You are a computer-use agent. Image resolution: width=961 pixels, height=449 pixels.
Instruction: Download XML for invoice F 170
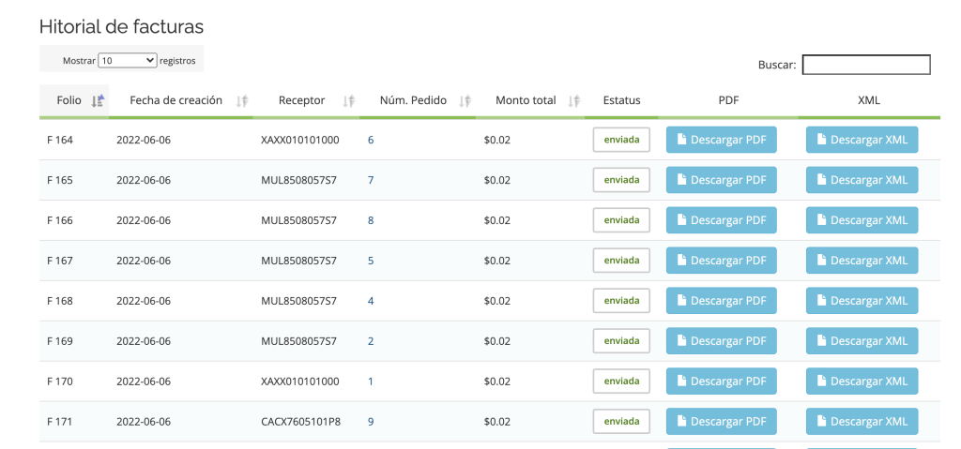[862, 381]
